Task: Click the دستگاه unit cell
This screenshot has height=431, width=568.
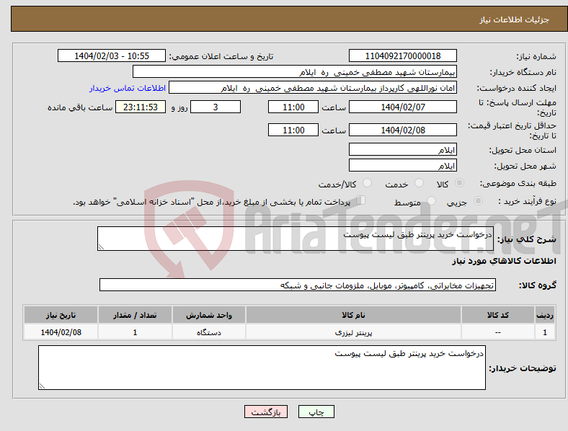Action: [209, 332]
